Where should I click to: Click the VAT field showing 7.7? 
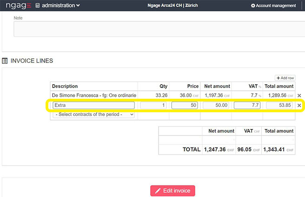tap(247, 106)
